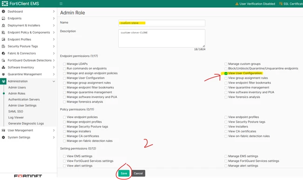Expand Endpoint Profiles chevron
The height and width of the screenshot is (180, 303).
tap(54, 39)
